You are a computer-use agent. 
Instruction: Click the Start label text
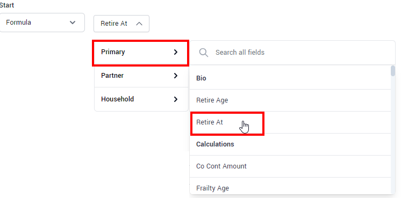point(7,5)
